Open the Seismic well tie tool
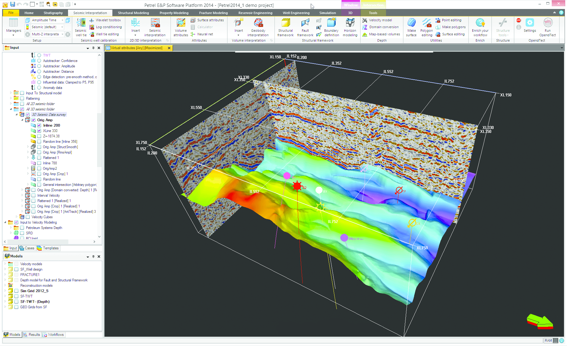Screen dimensions: 567x346 81,27
